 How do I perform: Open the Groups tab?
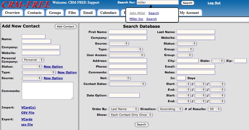tap(55, 13)
